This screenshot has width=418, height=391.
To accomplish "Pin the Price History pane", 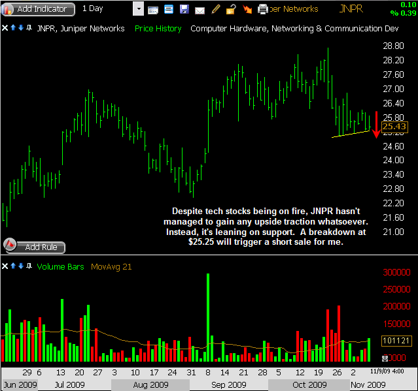I will click(27, 29).
